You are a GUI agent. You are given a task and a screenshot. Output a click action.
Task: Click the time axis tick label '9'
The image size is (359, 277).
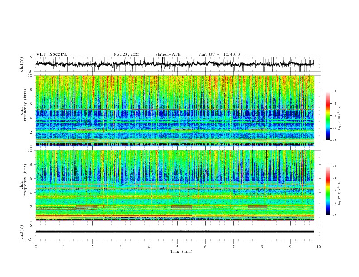point(290,247)
